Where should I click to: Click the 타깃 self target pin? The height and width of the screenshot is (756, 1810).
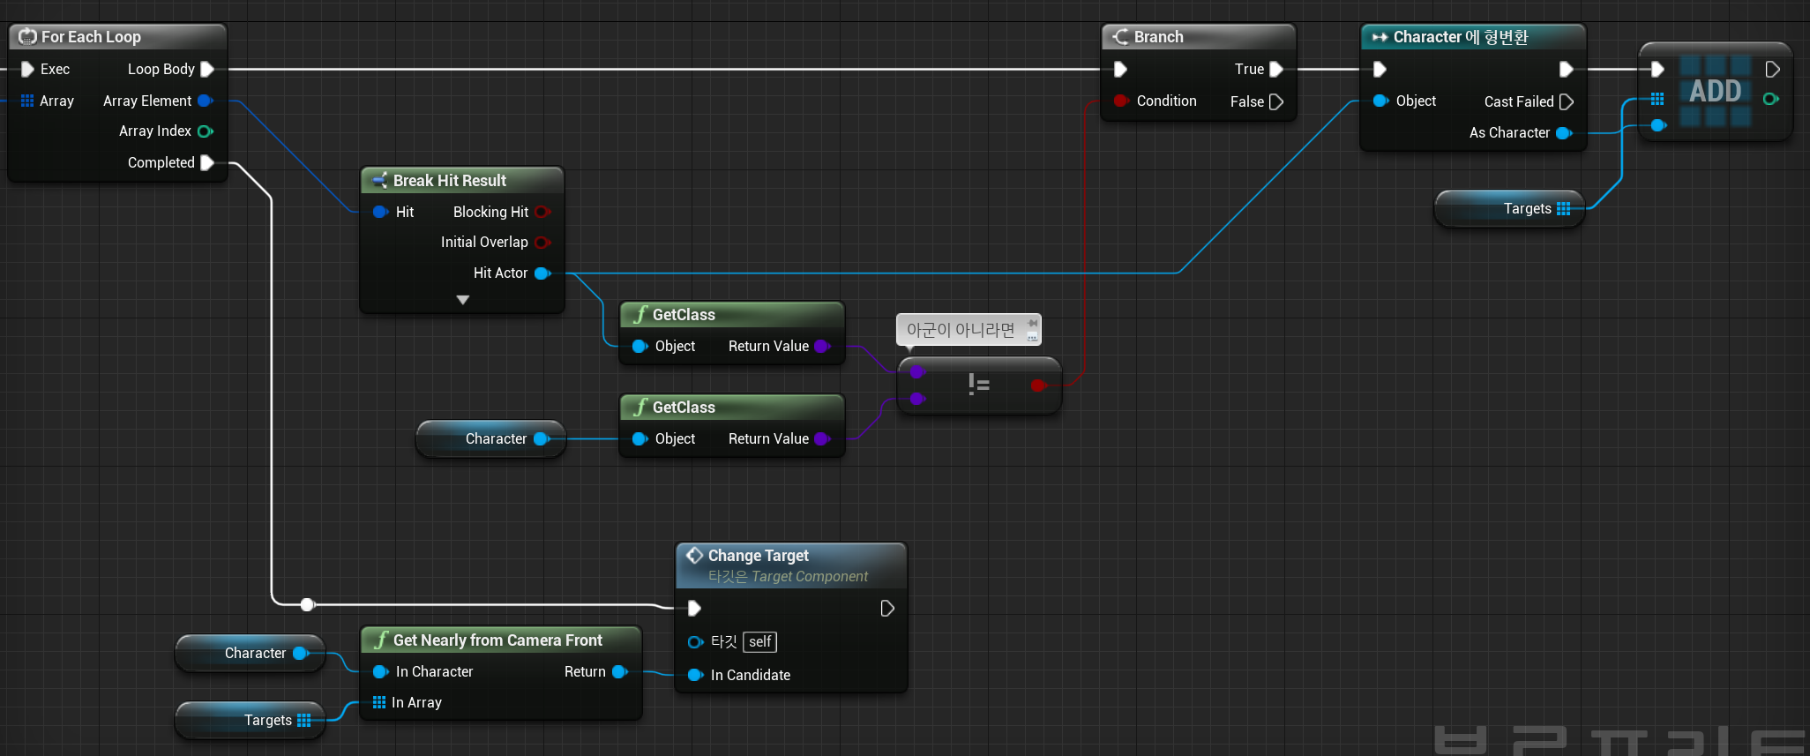[x=695, y=642]
